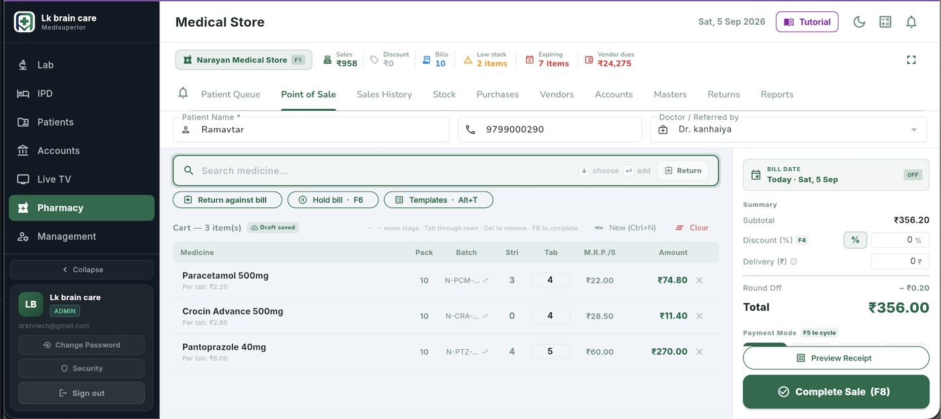This screenshot has height=419, width=941.
Task: Open the Masters tab
Action: pyautogui.click(x=670, y=94)
